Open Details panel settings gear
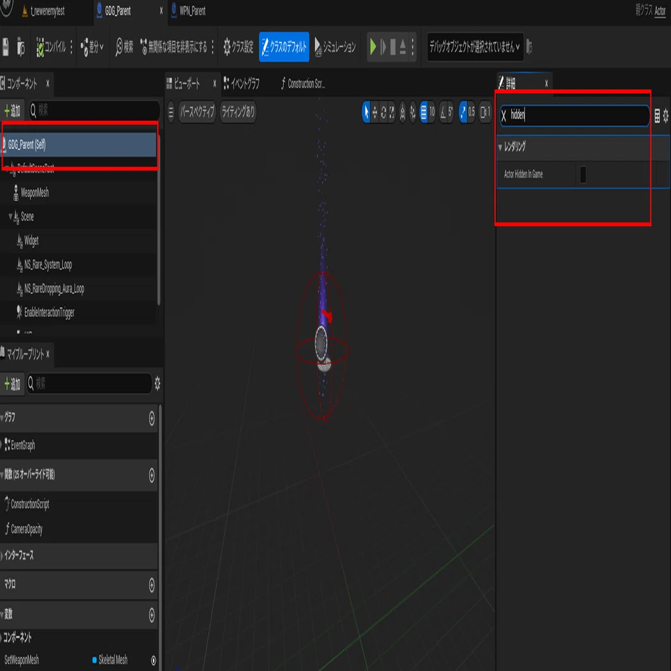The width and height of the screenshot is (671, 671). [666, 116]
